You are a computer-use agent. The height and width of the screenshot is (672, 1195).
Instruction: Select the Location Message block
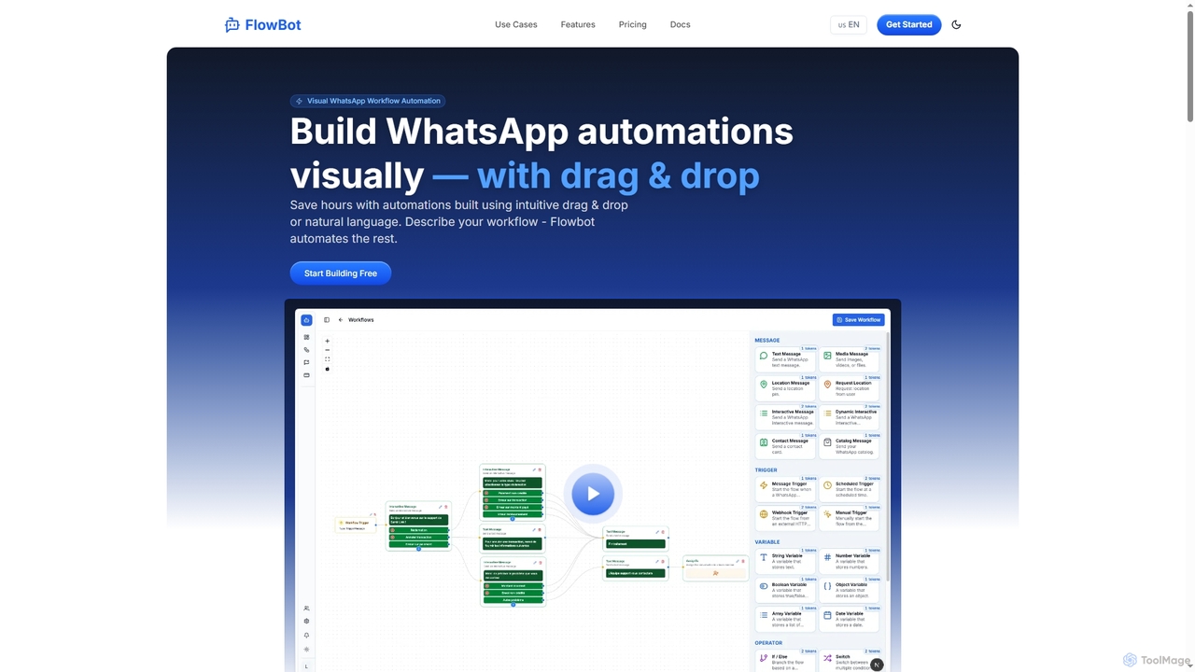click(786, 388)
